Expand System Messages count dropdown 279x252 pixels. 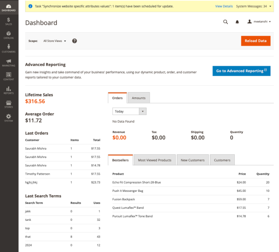point(253,7)
